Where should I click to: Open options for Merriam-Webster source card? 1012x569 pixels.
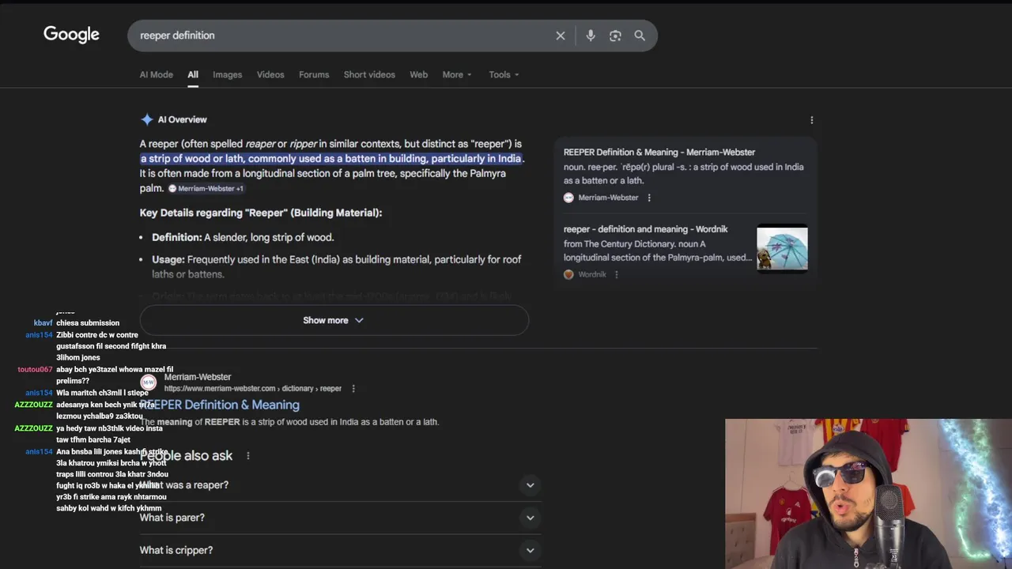coord(649,198)
